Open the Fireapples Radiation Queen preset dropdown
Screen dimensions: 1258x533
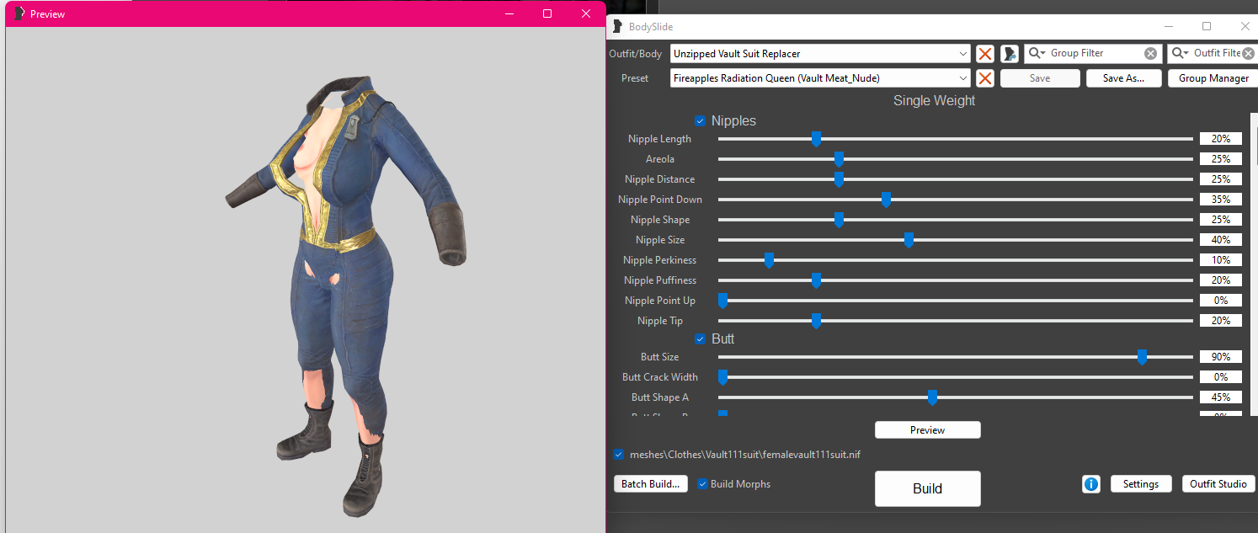(x=963, y=77)
